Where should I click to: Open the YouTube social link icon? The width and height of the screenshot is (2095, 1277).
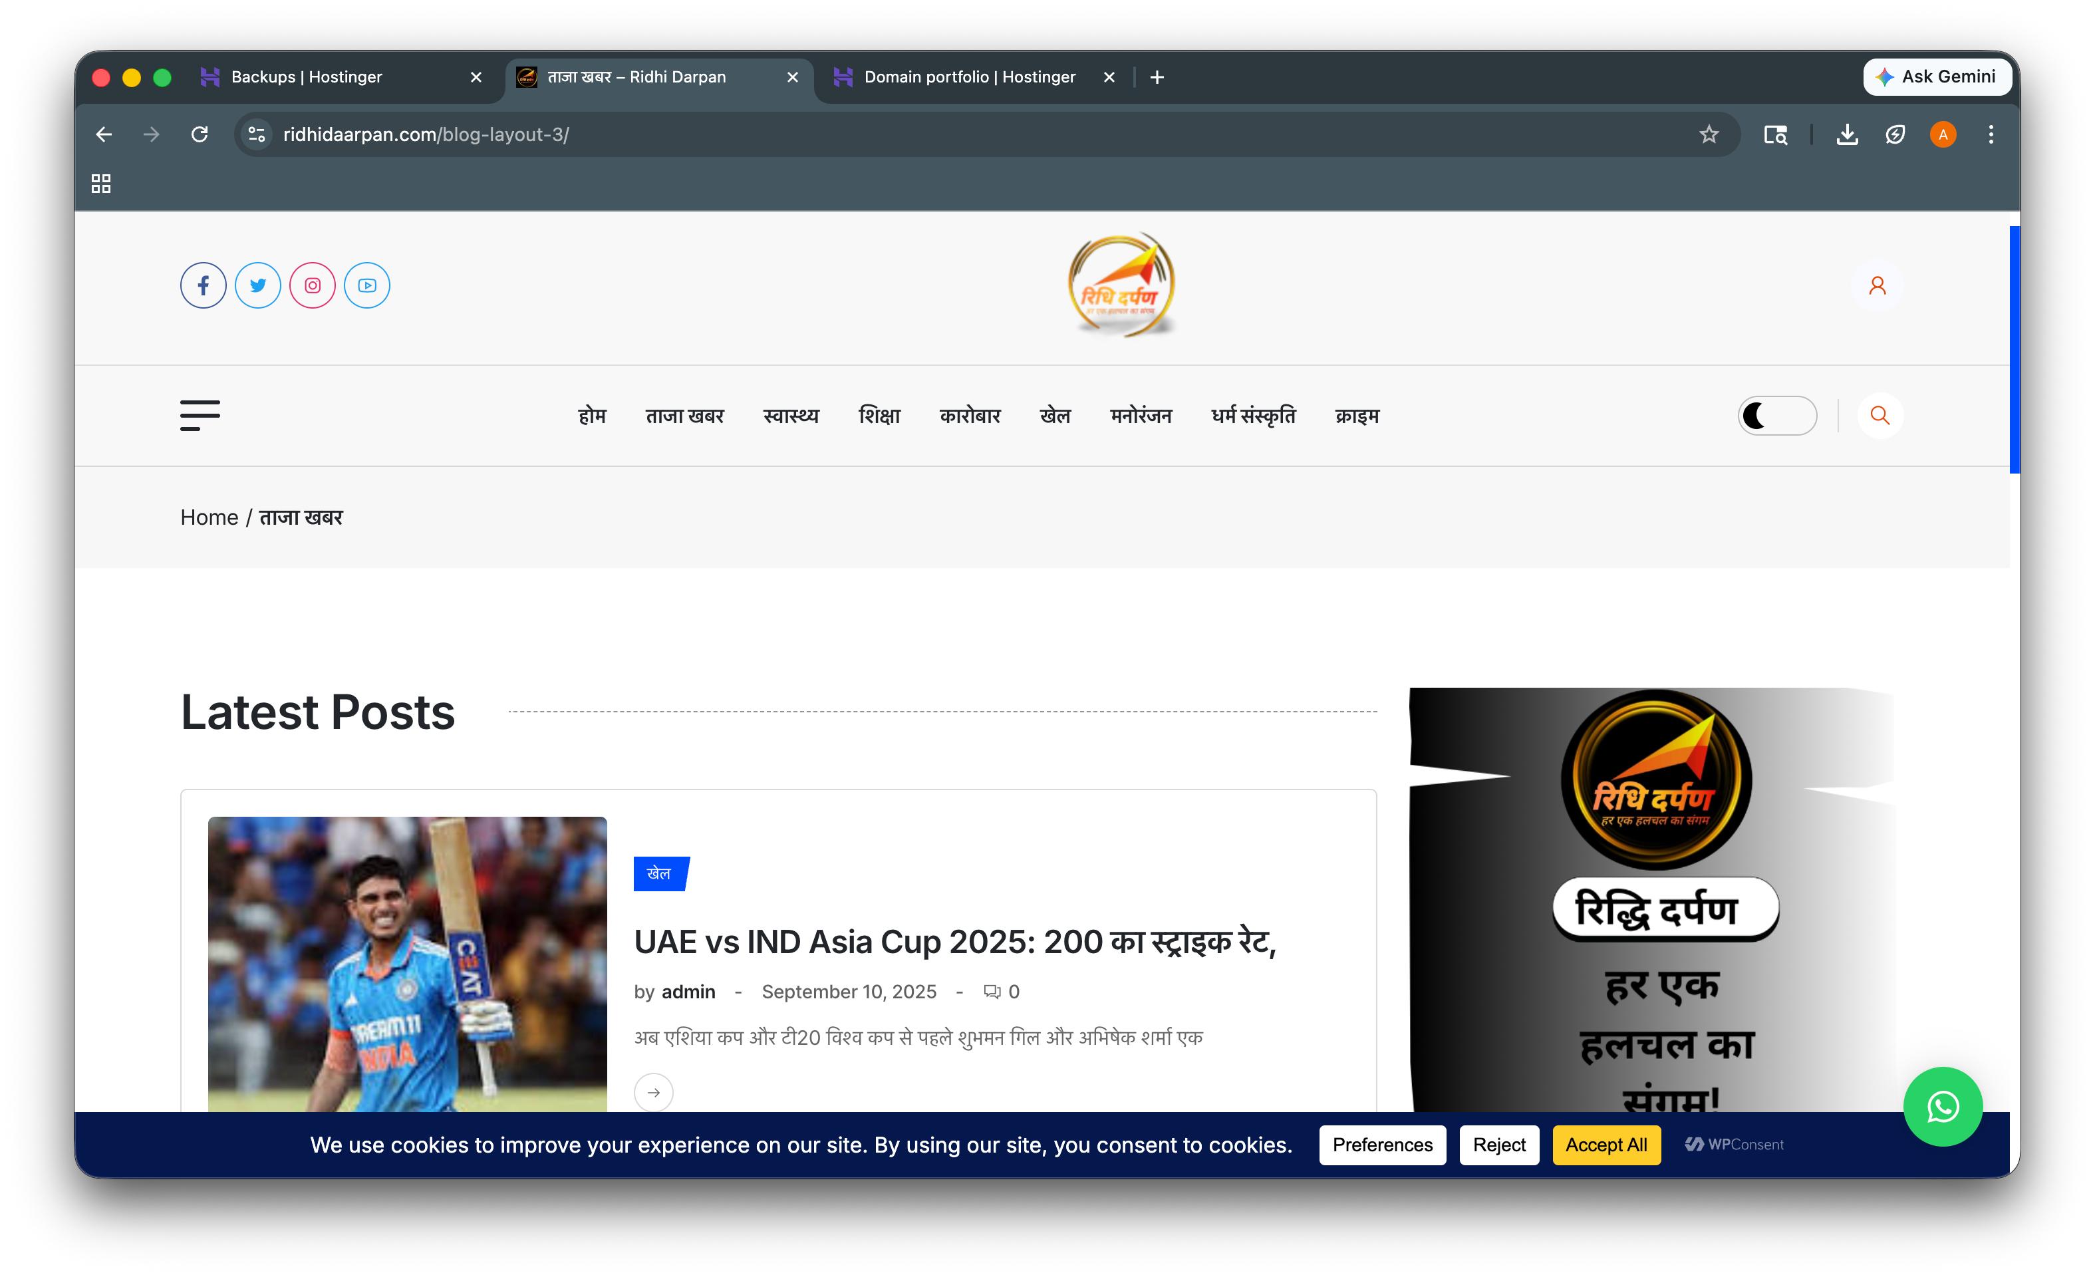pyautogui.click(x=366, y=286)
